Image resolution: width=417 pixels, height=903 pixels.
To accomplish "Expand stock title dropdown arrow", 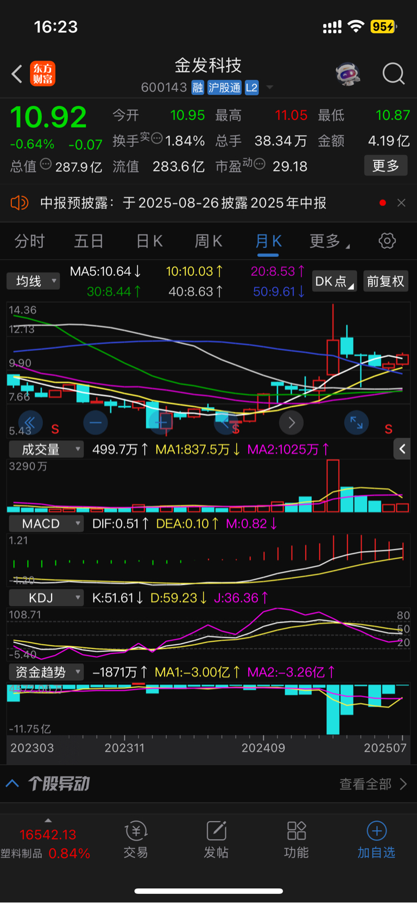I will pos(269,88).
